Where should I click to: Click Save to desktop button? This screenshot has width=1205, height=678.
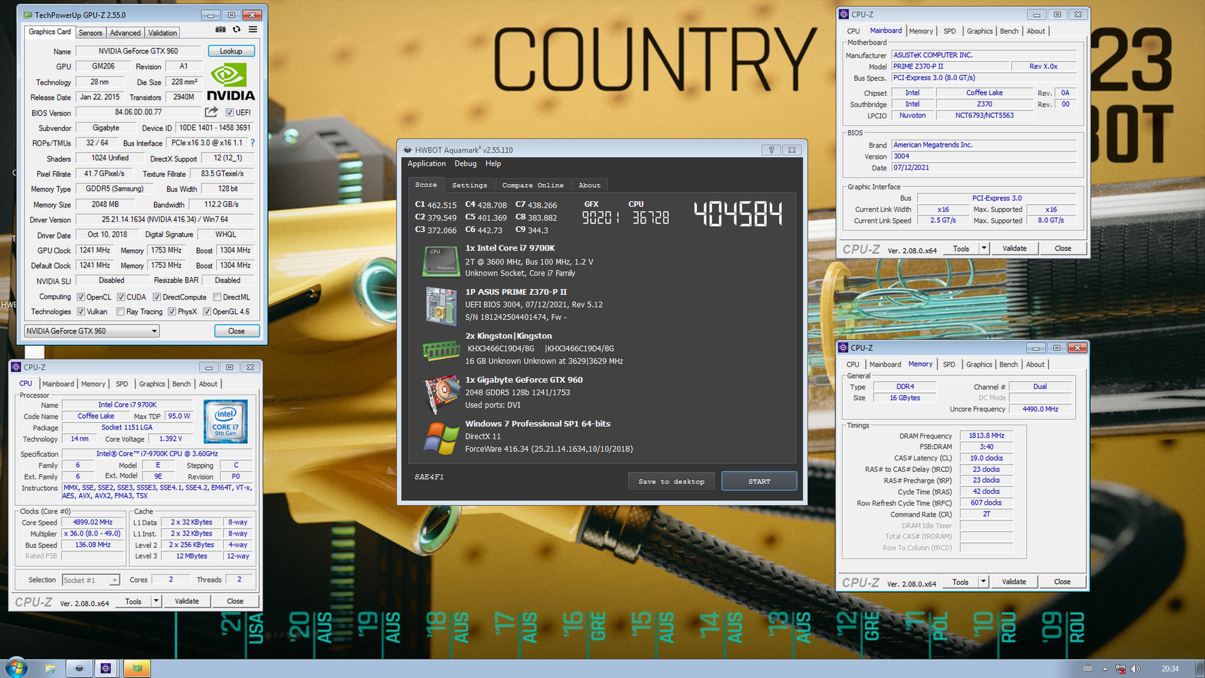point(672,482)
